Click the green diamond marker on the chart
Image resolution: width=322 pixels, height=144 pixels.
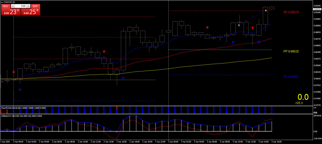(x=239, y=25)
